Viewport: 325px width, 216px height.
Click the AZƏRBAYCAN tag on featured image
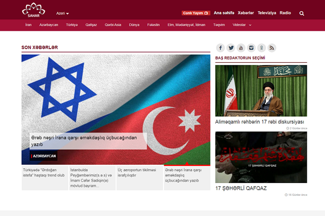44,156
